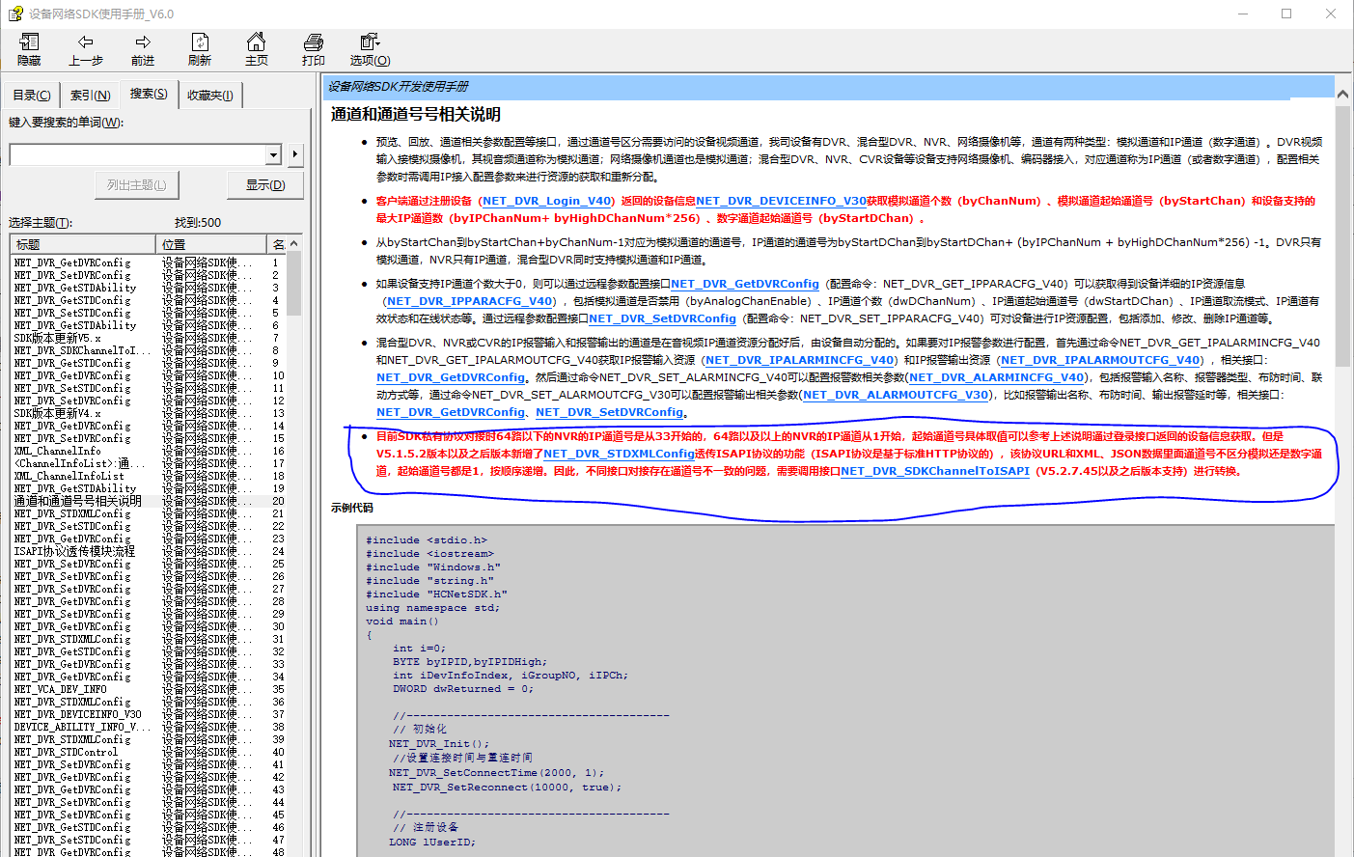The width and height of the screenshot is (1354, 857).
Task: Click the 隐藏 (Hide) toolbar icon
Action: [x=29, y=49]
